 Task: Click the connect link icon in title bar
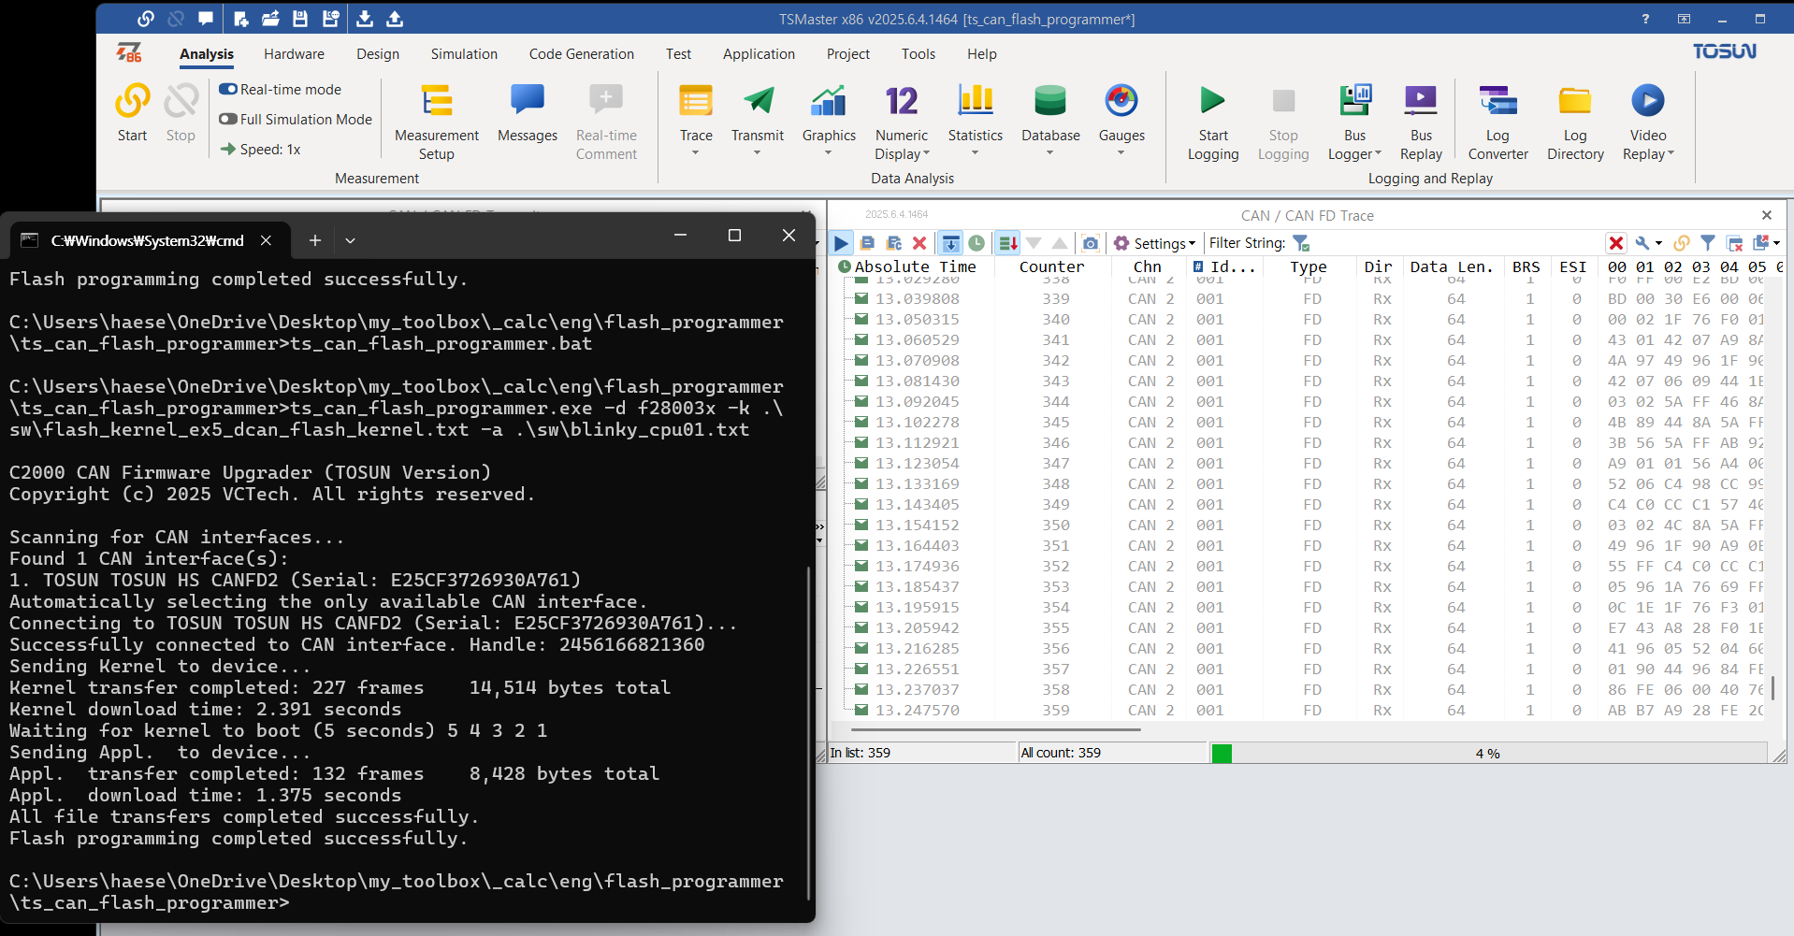146,19
